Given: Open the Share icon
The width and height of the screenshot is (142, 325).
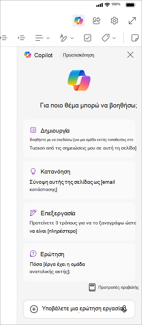Looking at the screenshot, I should [97, 20].
